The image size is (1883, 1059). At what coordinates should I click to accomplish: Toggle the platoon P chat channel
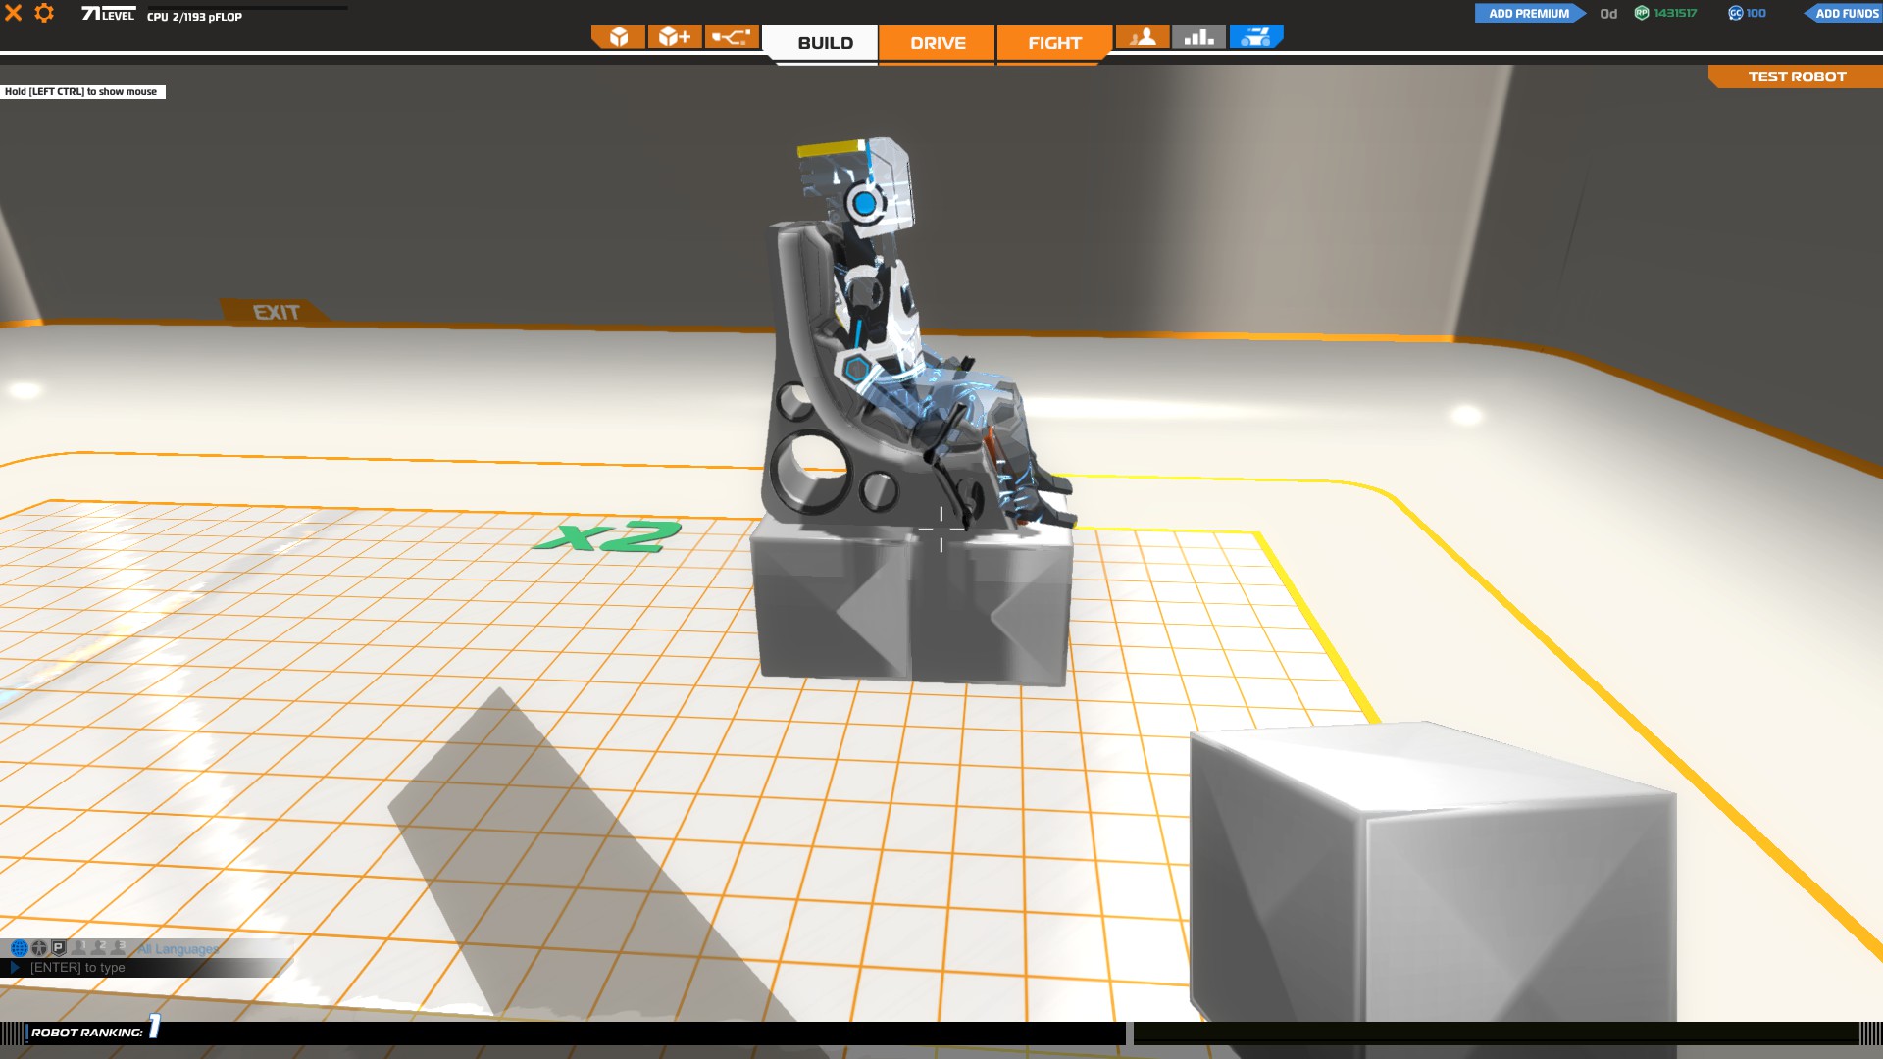(59, 948)
